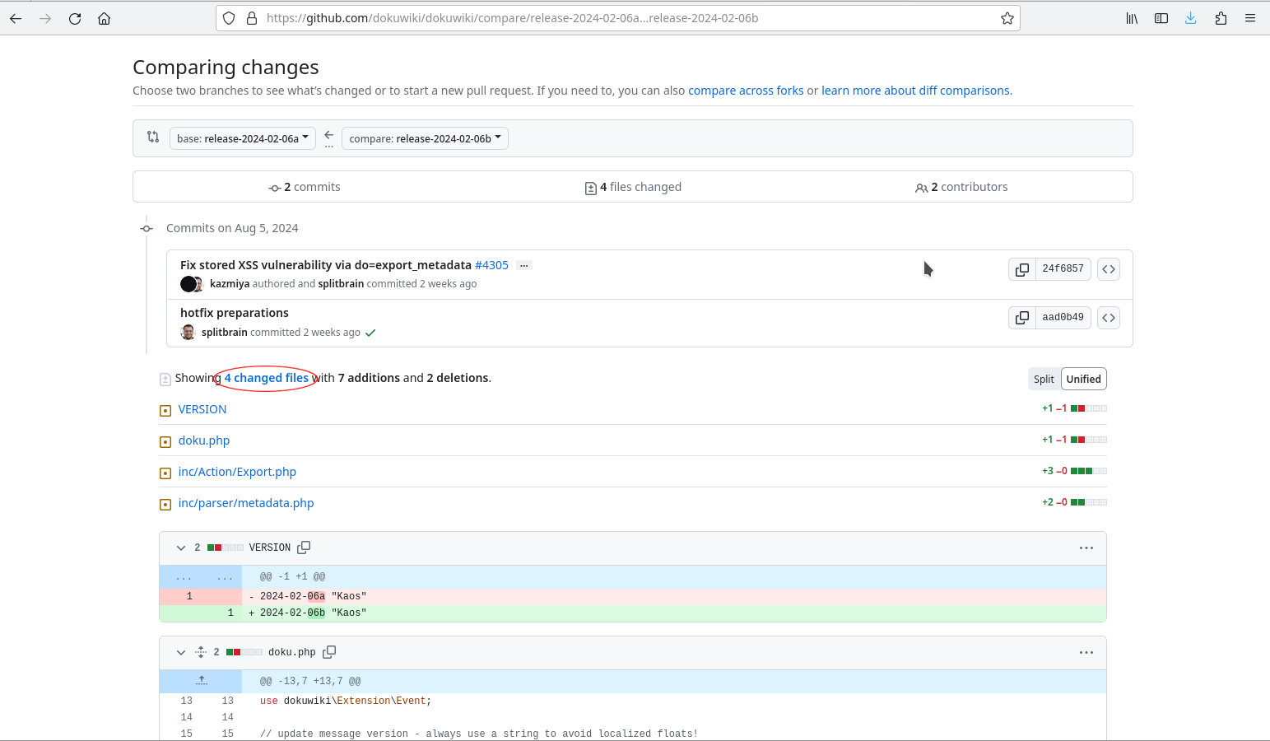Viewport: 1270px width, 741px height.
Task: Browse repository at commit aad0b49
Action: 1108,318
